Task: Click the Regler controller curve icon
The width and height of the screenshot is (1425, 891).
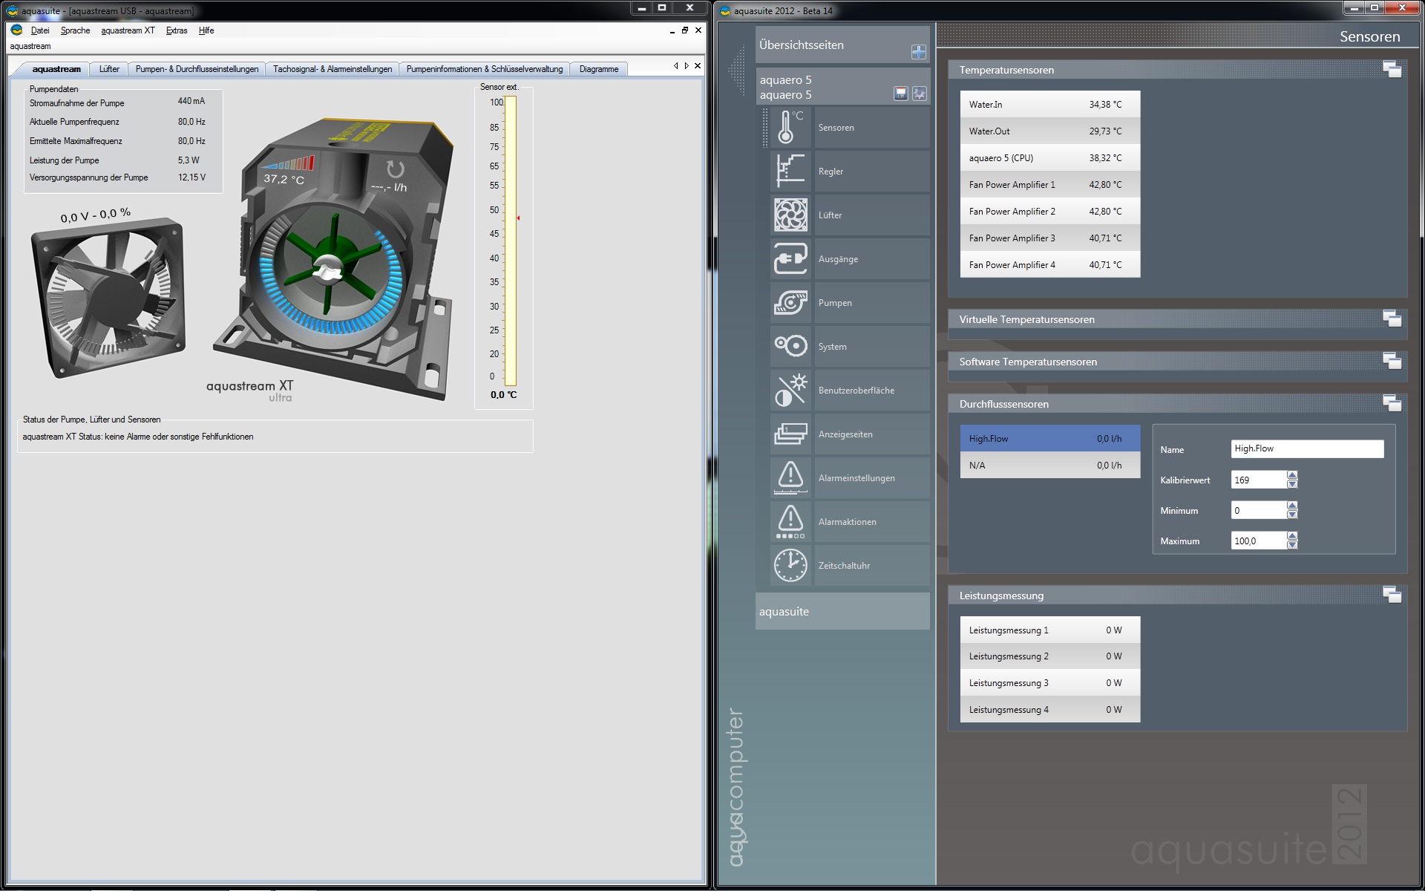Action: click(790, 171)
